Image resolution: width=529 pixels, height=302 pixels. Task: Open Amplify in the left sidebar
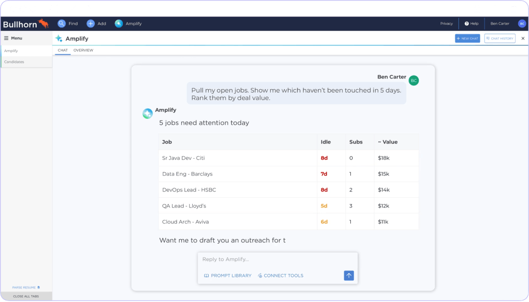(27, 51)
